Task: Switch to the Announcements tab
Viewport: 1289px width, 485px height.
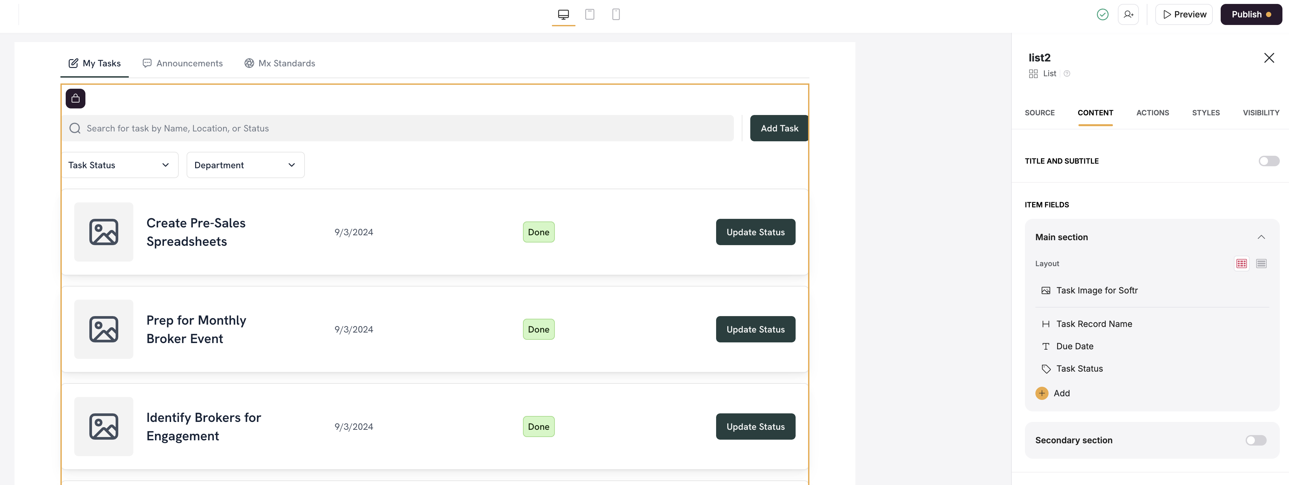Action: [x=183, y=63]
